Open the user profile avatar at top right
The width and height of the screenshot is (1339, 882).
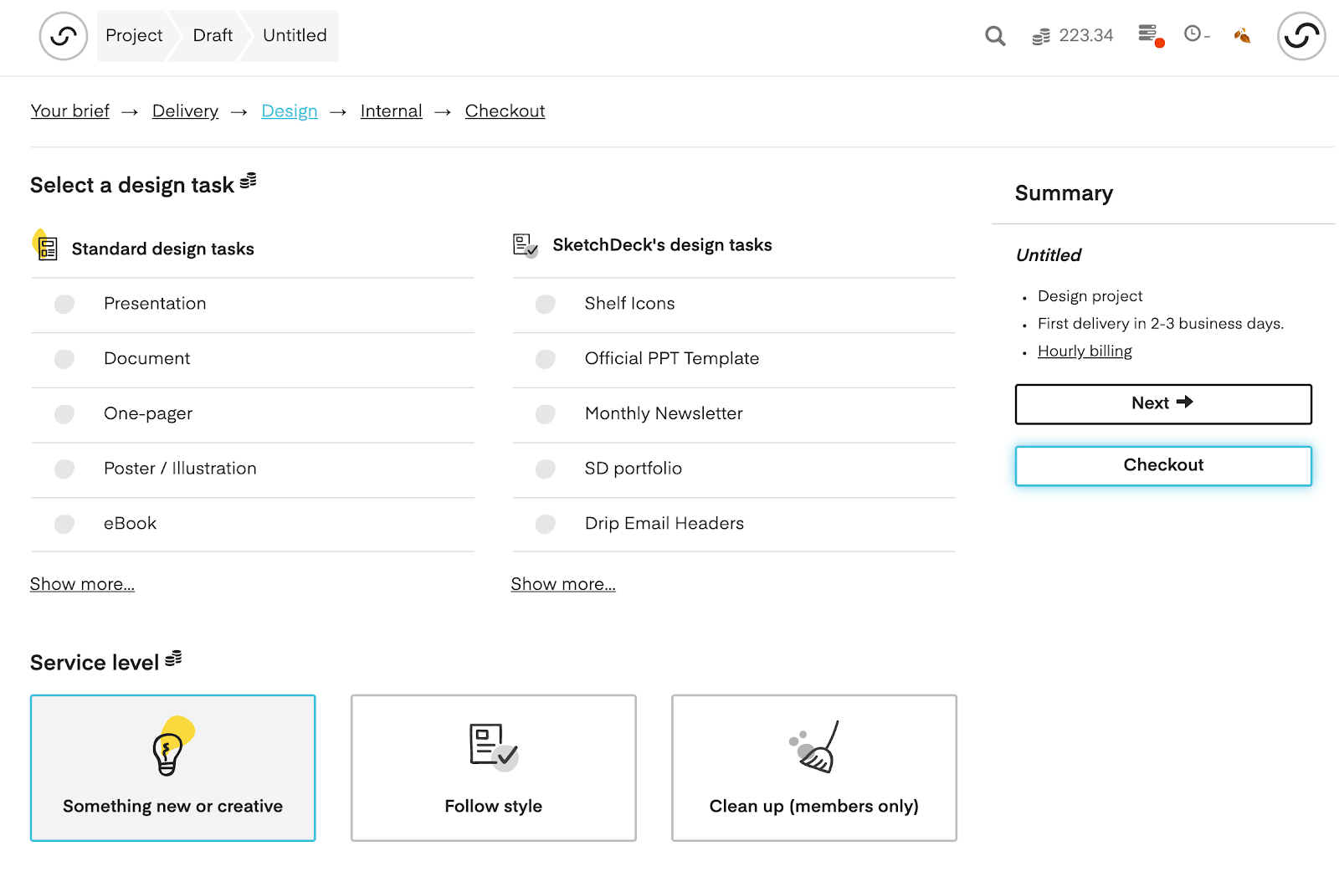(x=1301, y=36)
